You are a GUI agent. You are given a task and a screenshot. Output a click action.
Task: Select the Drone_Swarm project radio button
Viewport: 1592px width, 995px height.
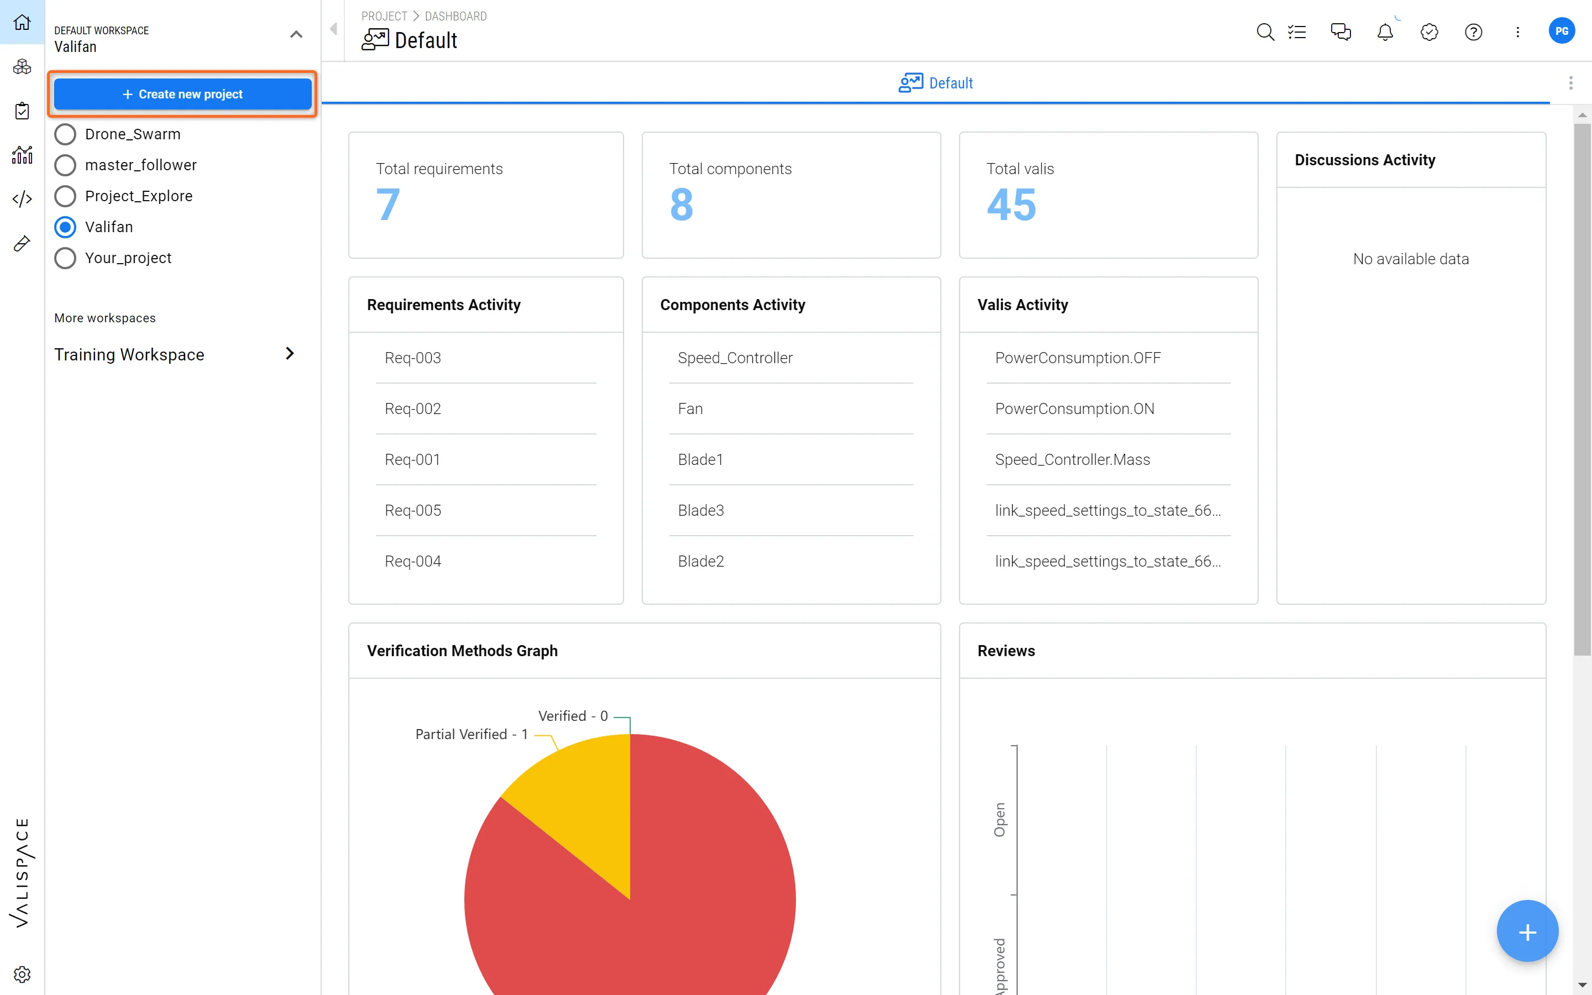pos(65,134)
